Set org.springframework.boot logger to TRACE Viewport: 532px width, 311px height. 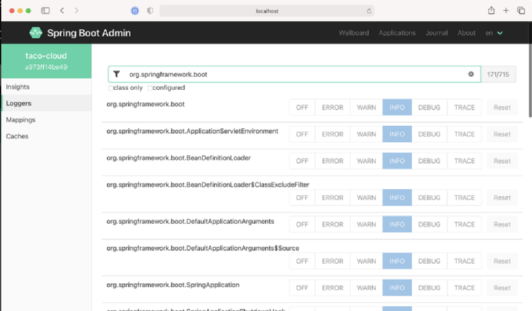[x=465, y=107]
